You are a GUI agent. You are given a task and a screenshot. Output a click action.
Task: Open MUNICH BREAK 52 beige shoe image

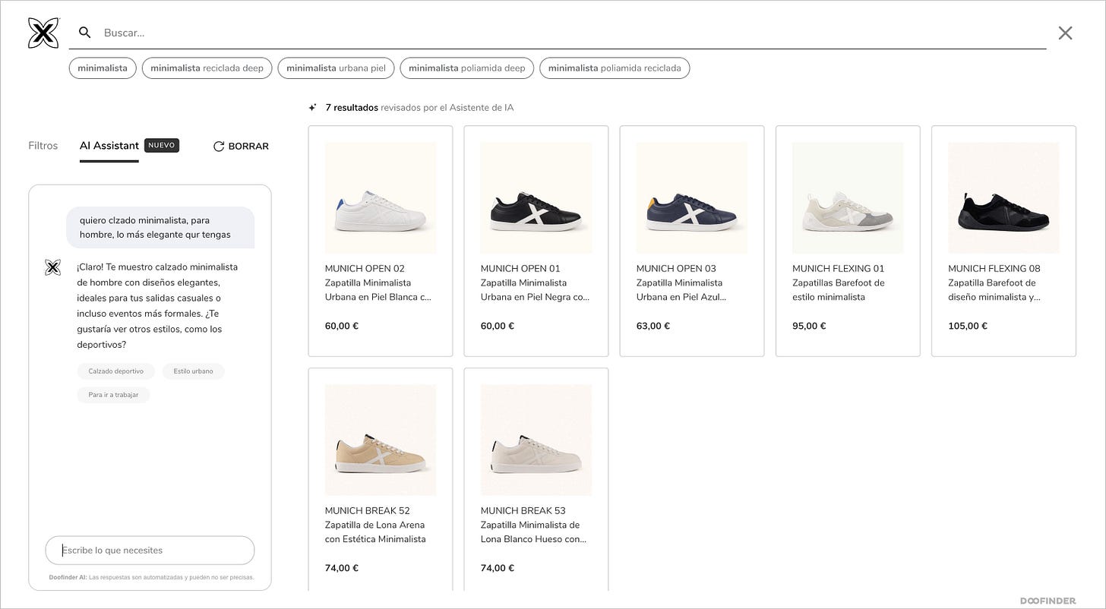click(381, 440)
